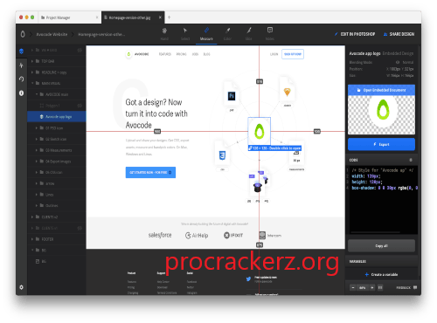Click the box-shadow code line
This screenshot has height=323, width=437.
385,188
